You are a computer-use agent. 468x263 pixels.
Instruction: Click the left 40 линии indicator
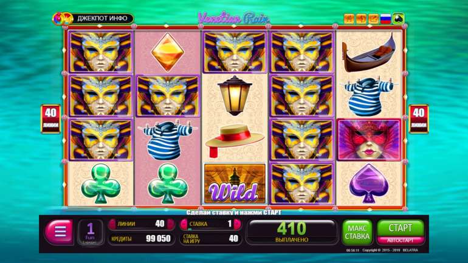[x=50, y=118]
